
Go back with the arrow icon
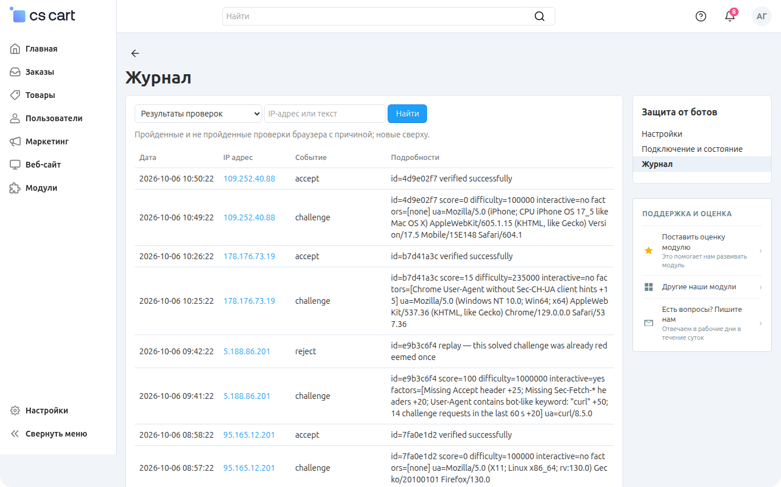tap(135, 53)
